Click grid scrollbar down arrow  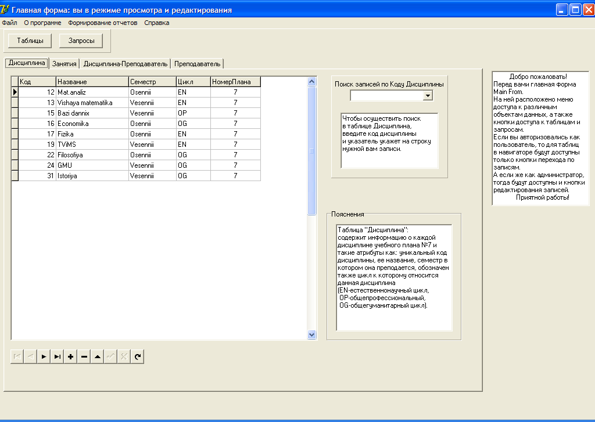(x=312, y=334)
